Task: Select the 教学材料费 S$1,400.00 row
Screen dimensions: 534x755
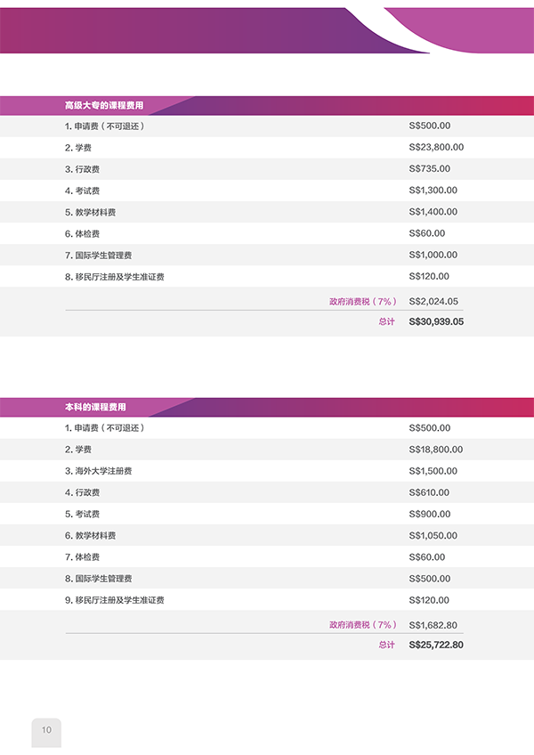Action: click(x=267, y=212)
